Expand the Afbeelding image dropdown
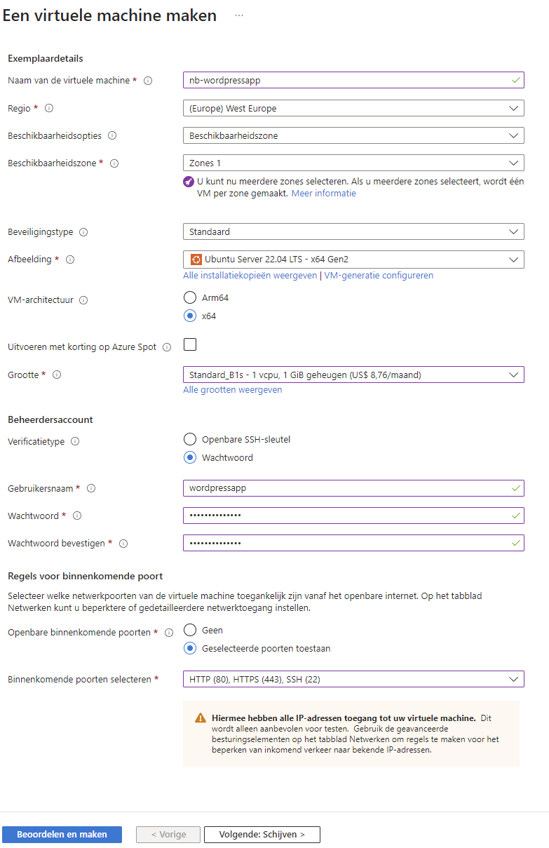Viewport: 549px width, 848px height. [353, 260]
